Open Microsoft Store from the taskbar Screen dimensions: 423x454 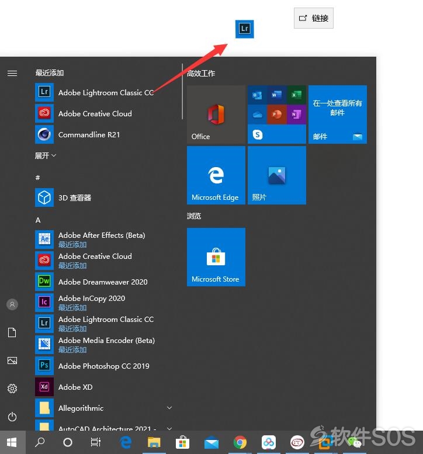click(183, 442)
